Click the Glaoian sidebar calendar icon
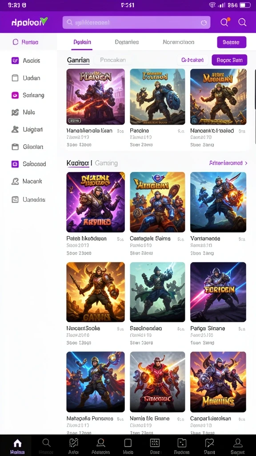Image resolution: width=256 pixels, height=456 pixels. tap(15, 147)
